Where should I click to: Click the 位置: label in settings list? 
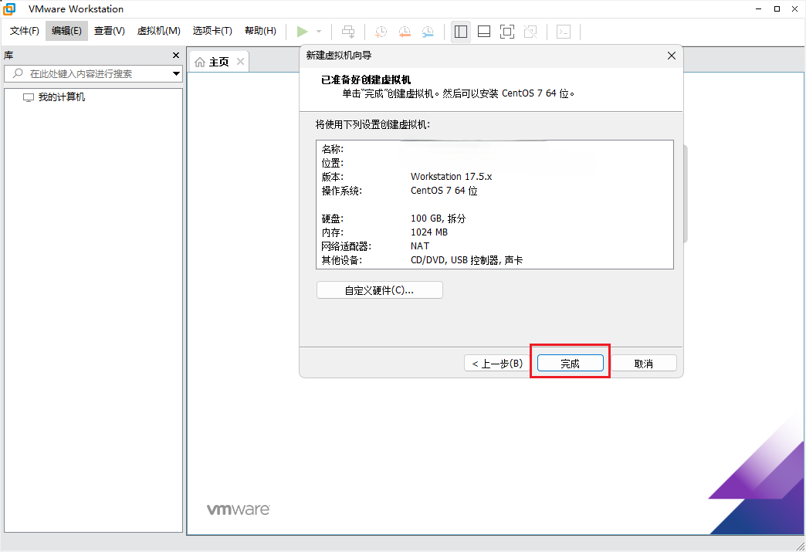333,163
